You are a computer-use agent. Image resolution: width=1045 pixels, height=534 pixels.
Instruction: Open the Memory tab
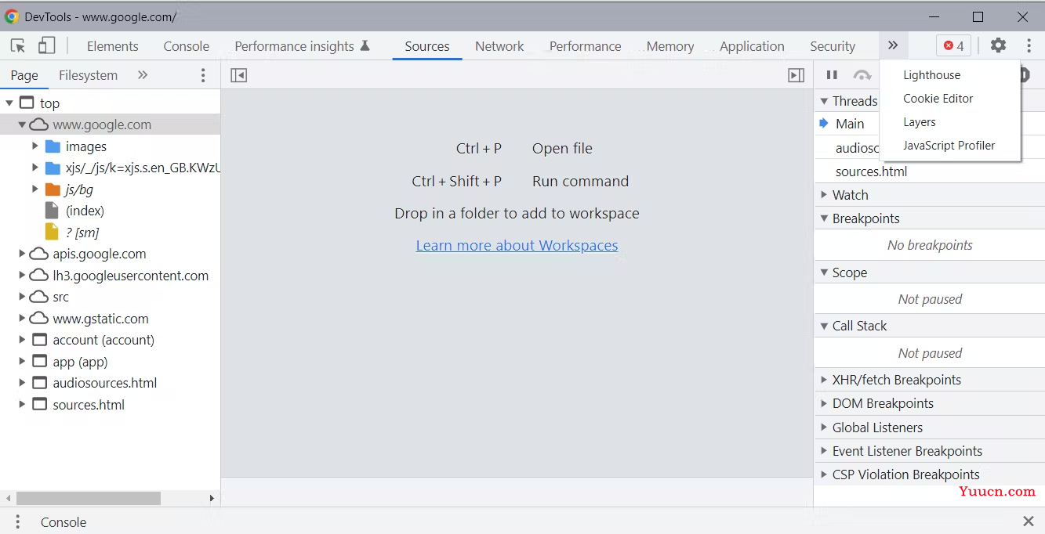670,46
